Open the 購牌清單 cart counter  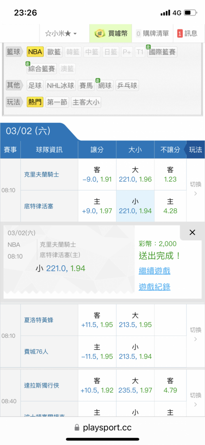click(x=138, y=33)
